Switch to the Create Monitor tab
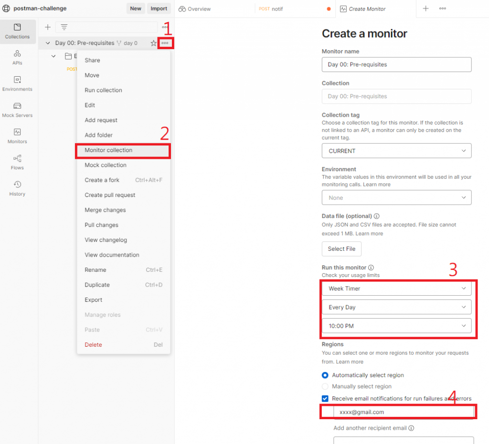This screenshot has width=489, height=444. click(x=376, y=9)
